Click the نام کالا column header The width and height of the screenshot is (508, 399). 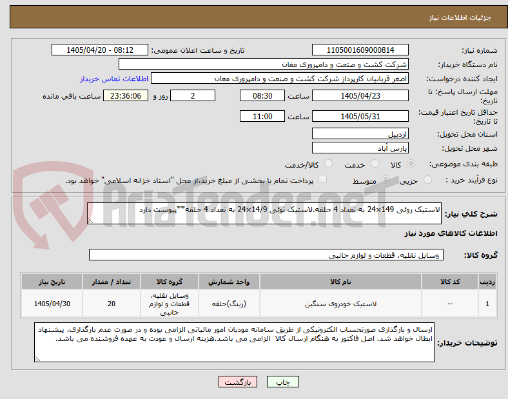(x=340, y=282)
